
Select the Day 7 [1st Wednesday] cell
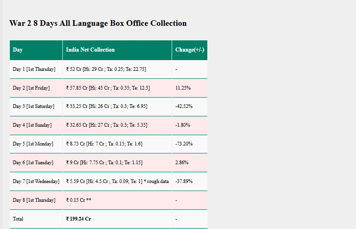tap(36, 182)
